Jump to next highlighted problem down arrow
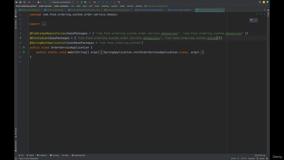 click(264, 14)
